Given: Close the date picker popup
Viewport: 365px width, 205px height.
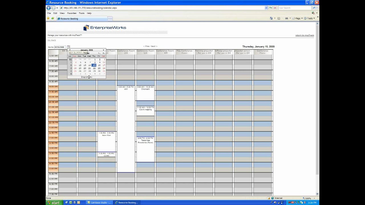Looking at the screenshot, I should [104, 50].
